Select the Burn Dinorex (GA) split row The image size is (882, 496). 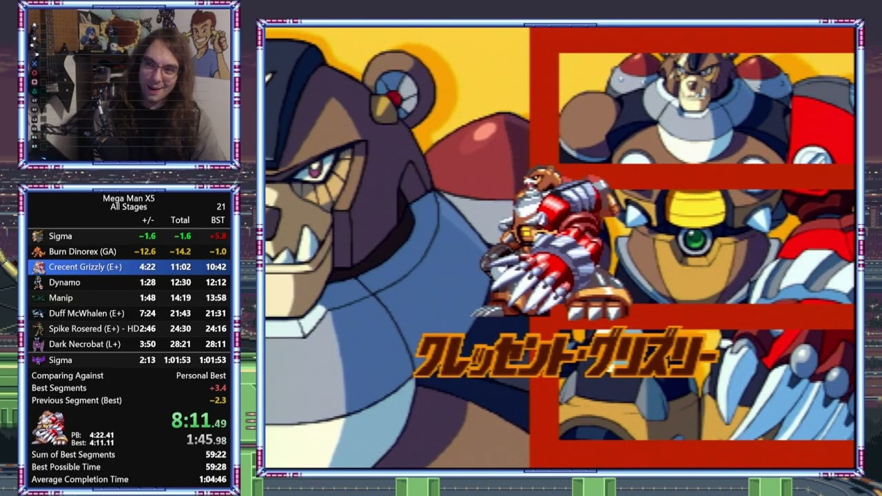129,251
